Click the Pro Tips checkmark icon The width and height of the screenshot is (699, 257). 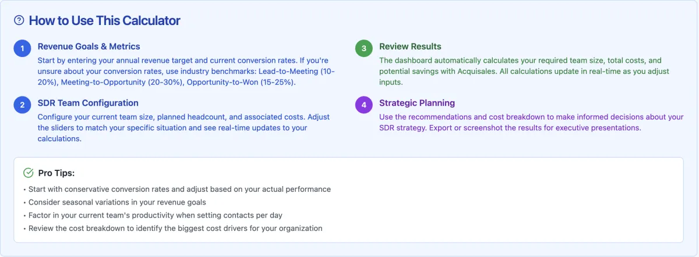[x=28, y=173]
